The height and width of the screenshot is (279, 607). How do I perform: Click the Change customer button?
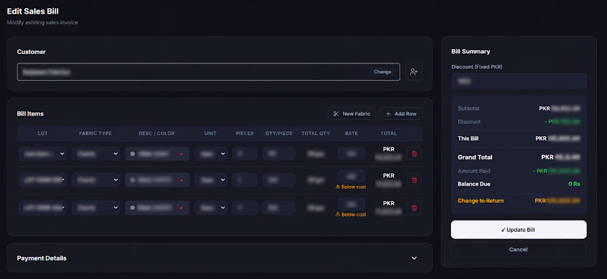382,72
